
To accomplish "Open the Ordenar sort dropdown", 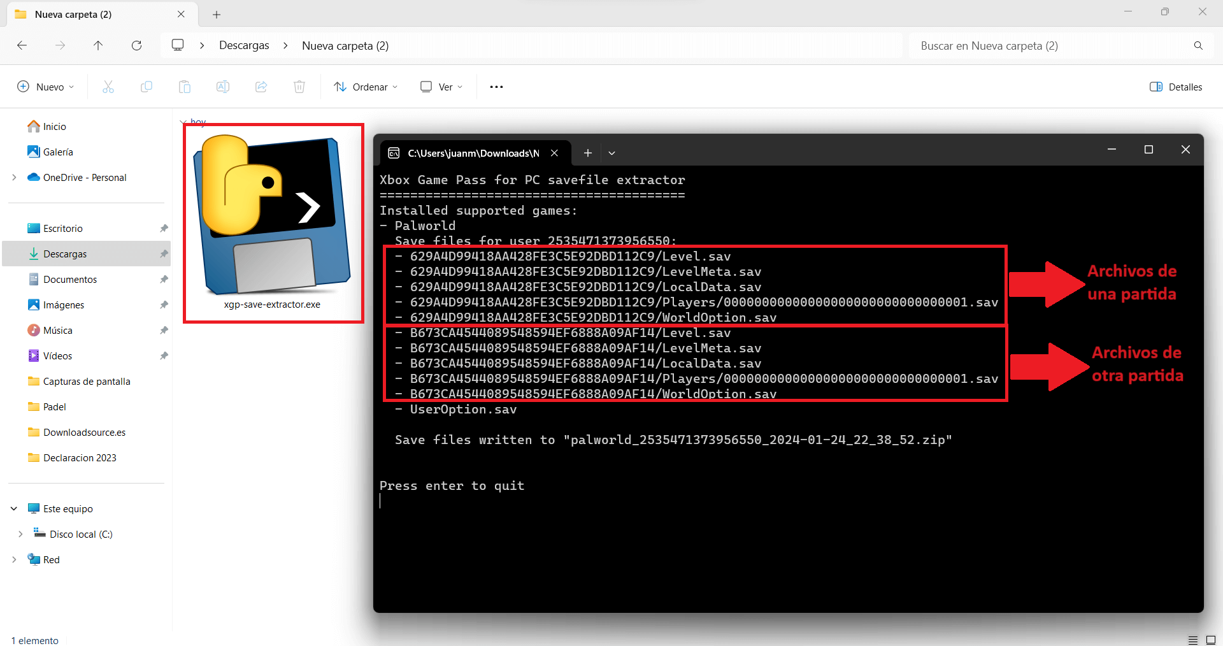I will (x=366, y=87).
